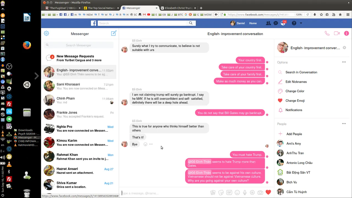Create a poll with the bar chart icon
This screenshot has width=352, height=198.
pos(252,193)
